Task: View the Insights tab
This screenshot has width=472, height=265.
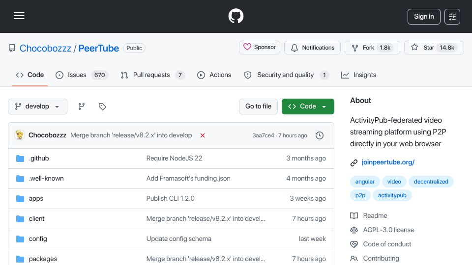Action: pyautogui.click(x=358, y=75)
